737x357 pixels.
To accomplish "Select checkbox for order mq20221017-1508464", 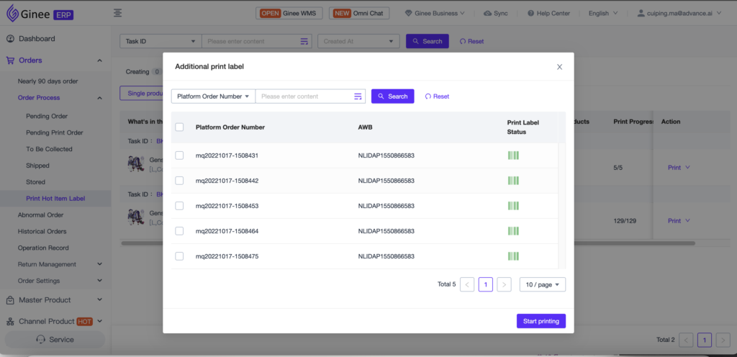I will 179,231.
